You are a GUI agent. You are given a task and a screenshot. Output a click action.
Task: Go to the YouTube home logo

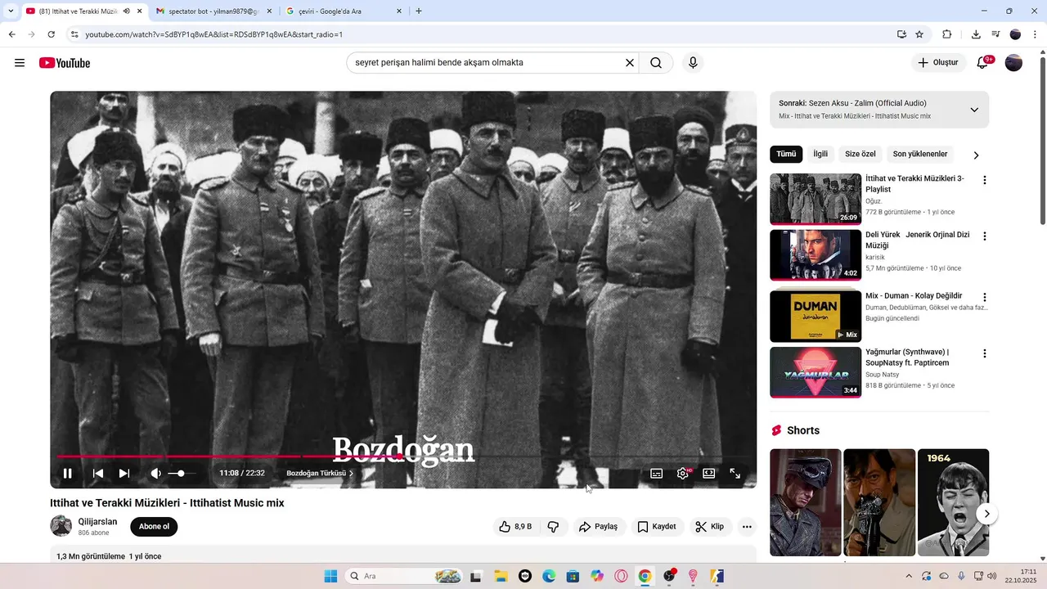(65, 63)
